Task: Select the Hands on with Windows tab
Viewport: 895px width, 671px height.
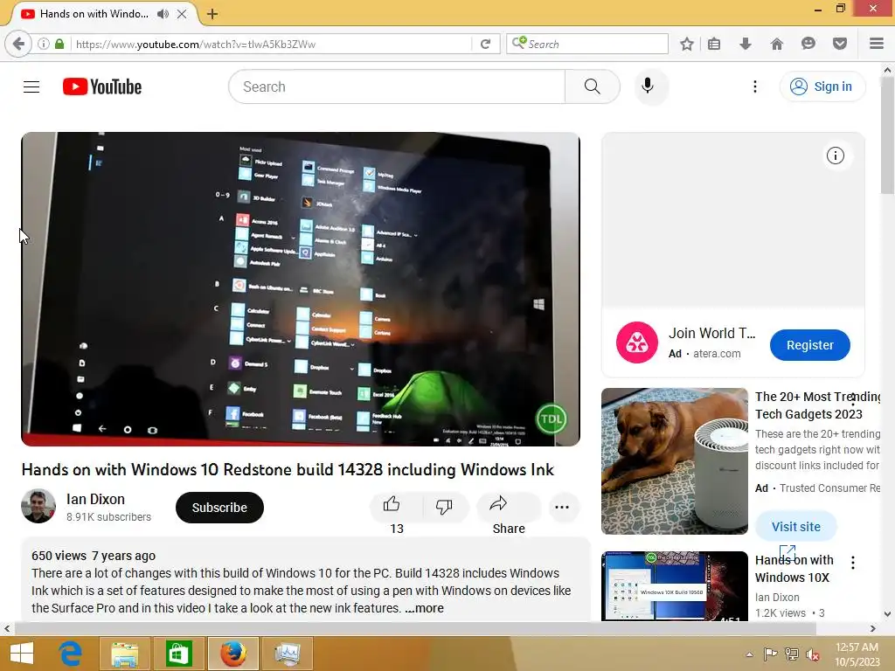Action: click(94, 14)
